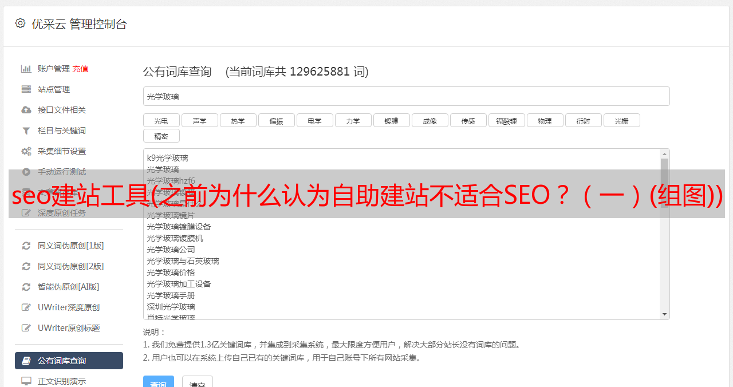Viewport: 733px width, 387px height.
Task: Click the refresh icon next to 智能伪原创[AI版]
Action: tap(26, 287)
